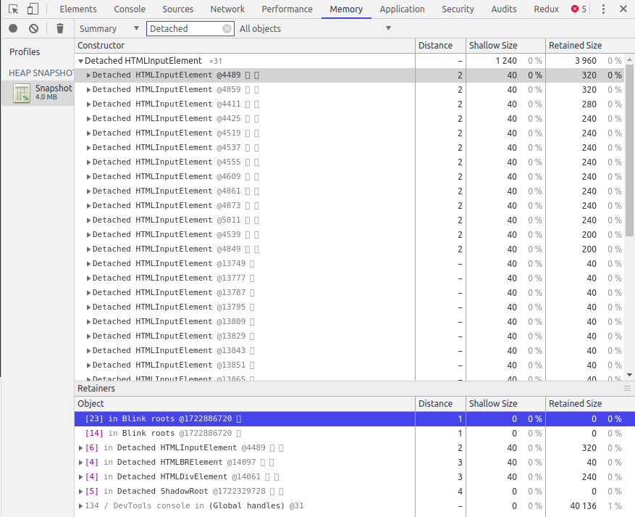Click the HEAP SNAPSHOTS section header
The height and width of the screenshot is (517, 635).
pyautogui.click(x=41, y=73)
